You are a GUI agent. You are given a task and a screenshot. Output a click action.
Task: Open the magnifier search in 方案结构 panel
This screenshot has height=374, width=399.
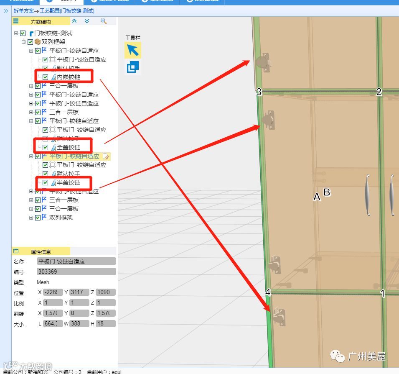[103, 21]
